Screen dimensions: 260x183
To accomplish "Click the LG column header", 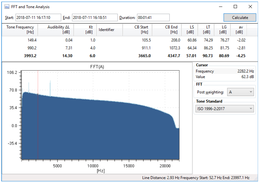I will [223, 29].
